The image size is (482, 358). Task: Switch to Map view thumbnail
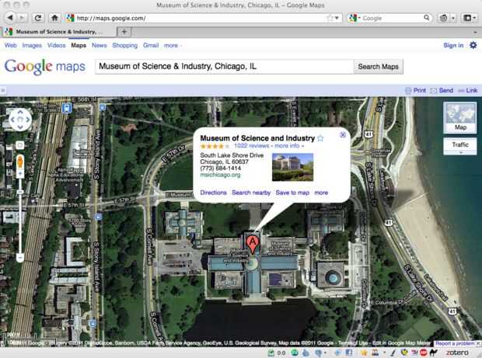460,118
